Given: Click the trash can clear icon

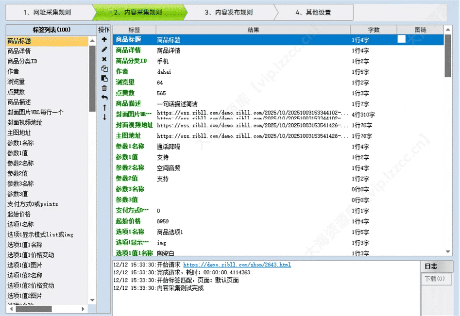Looking at the screenshot, I should tap(104, 88).
